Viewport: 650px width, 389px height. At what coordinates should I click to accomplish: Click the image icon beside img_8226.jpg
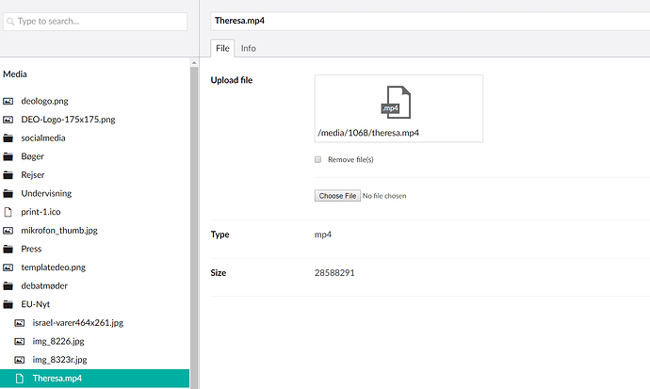pos(20,341)
